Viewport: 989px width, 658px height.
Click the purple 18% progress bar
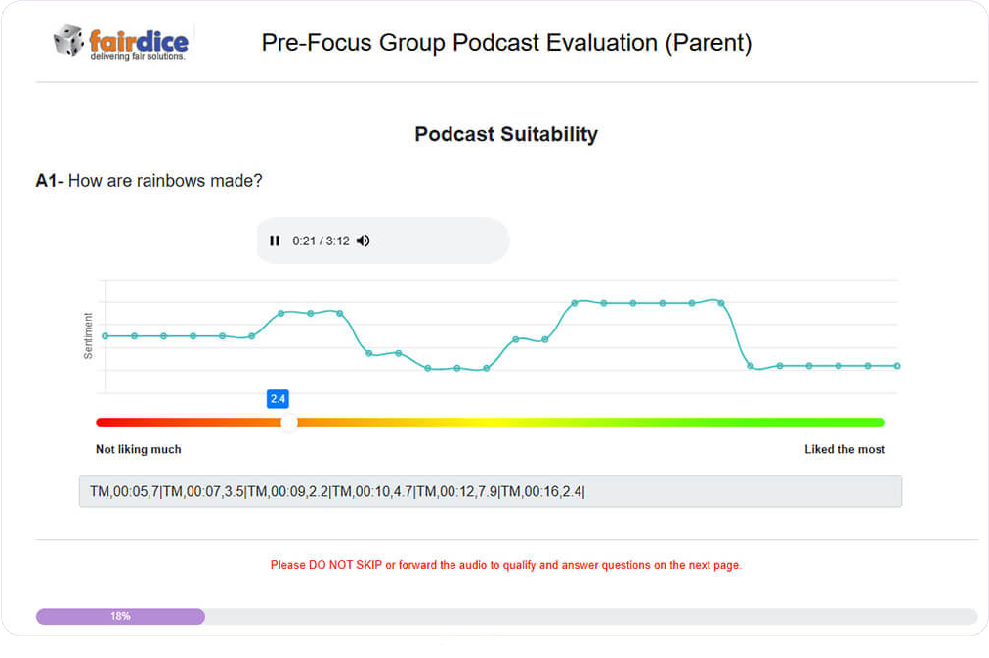[x=120, y=616]
